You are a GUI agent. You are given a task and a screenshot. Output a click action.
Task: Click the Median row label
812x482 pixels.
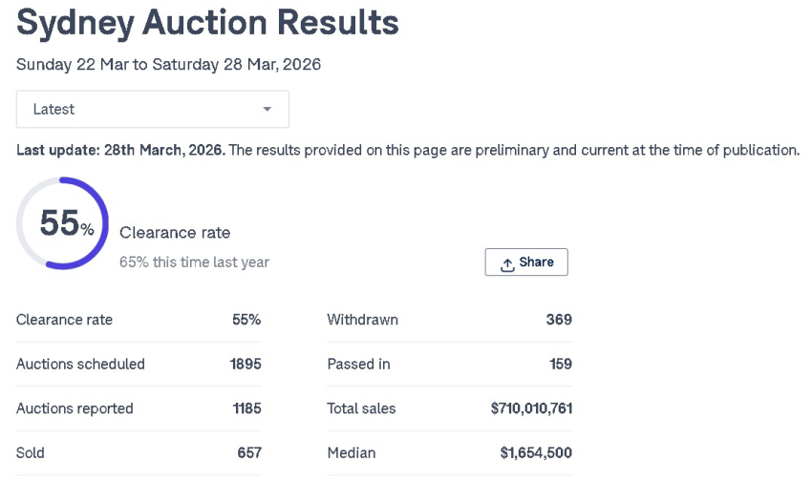(x=351, y=452)
